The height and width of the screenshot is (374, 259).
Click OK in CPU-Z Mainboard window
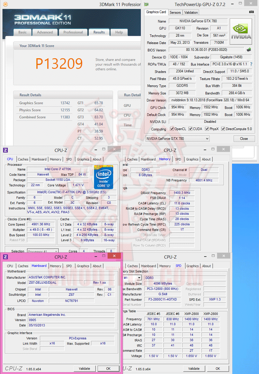(108, 369)
